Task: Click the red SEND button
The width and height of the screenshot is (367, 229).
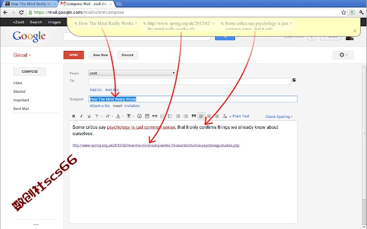Action: point(73,55)
